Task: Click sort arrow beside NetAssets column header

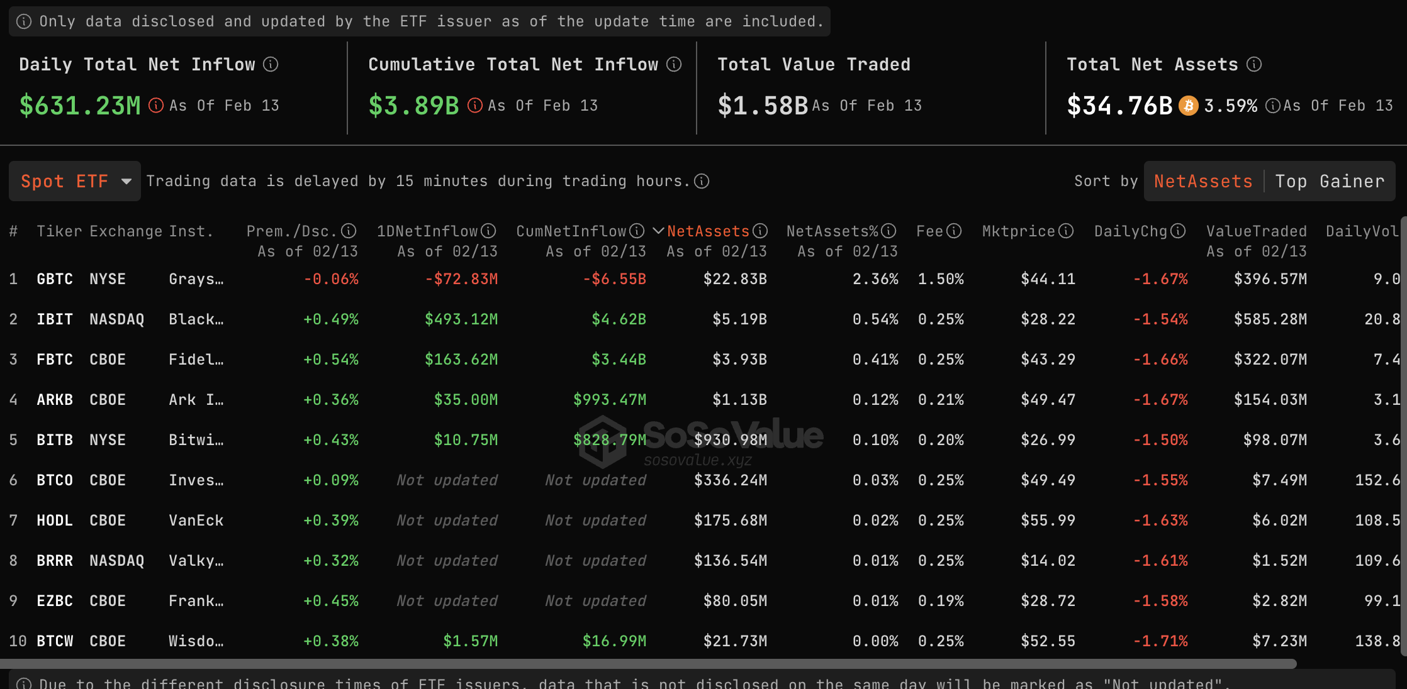Action: click(658, 231)
